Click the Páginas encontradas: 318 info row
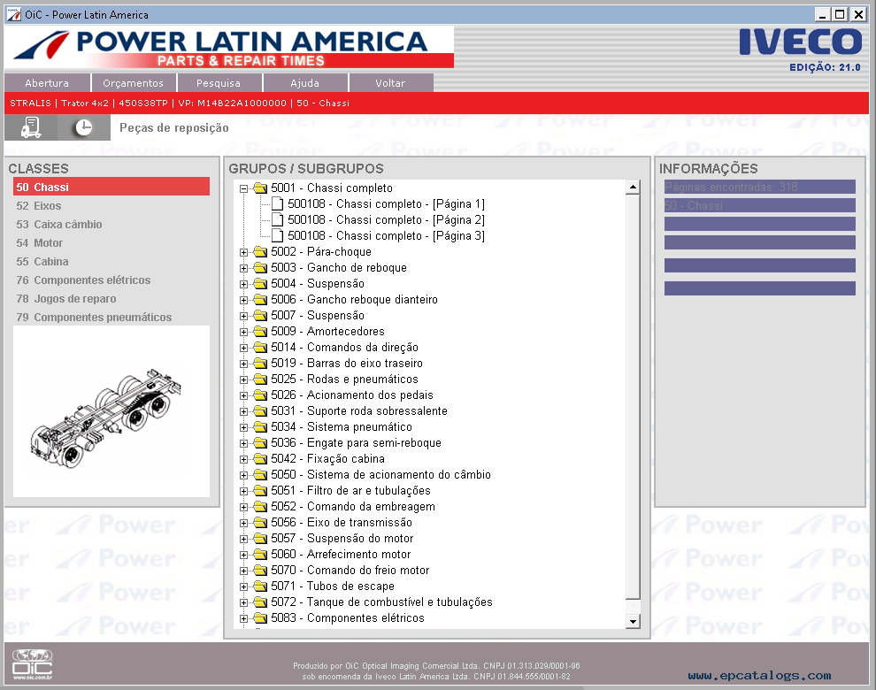This screenshot has width=876, height=690. coord(760,187)
